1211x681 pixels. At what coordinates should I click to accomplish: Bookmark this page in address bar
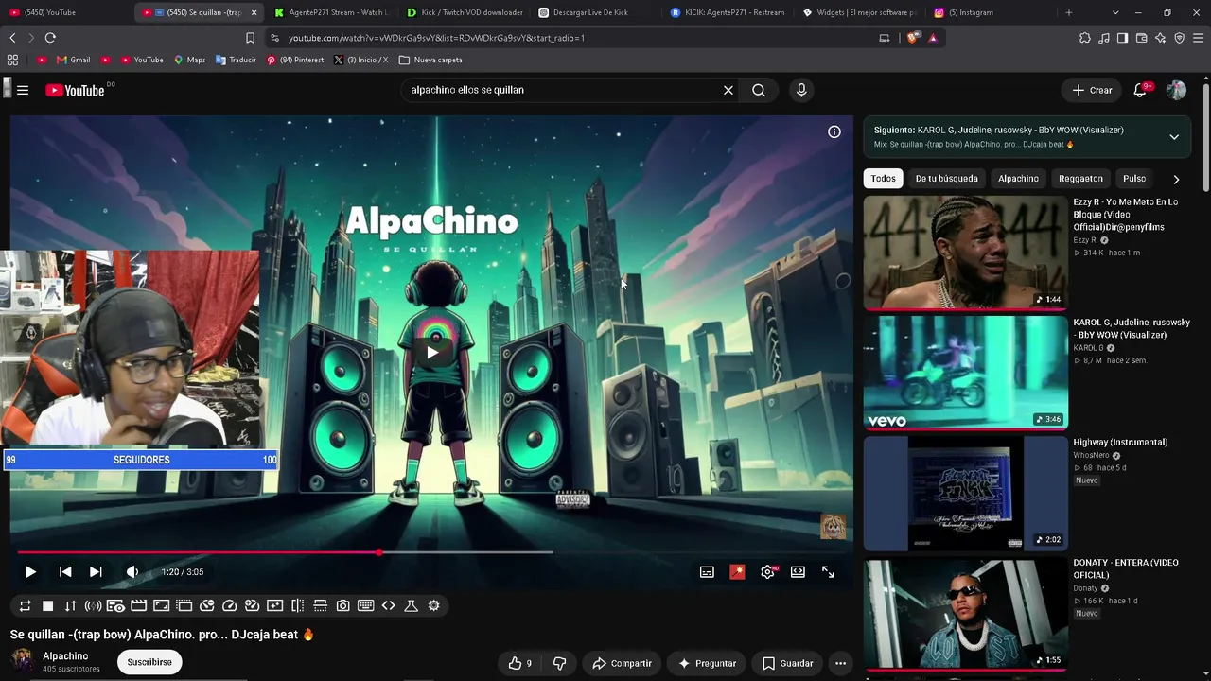tap(250, 38)
